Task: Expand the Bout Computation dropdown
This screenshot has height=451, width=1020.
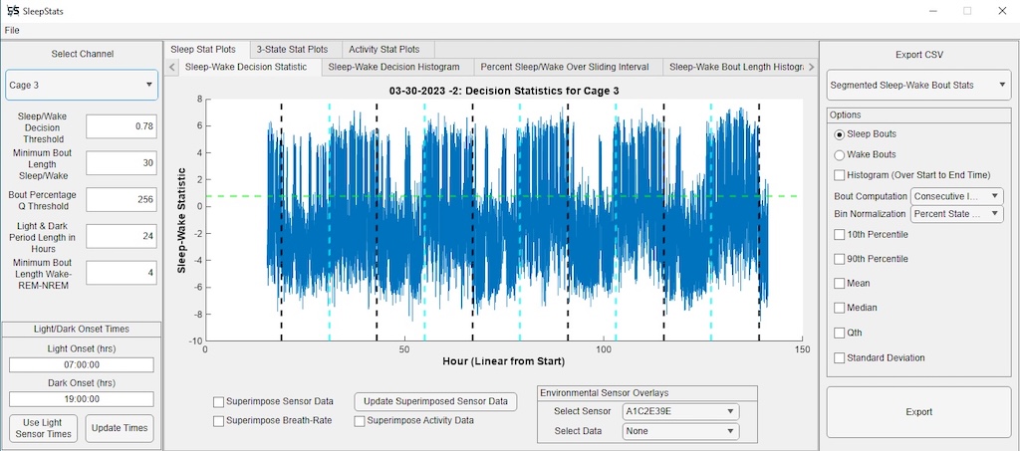Action: pos(957,196)
